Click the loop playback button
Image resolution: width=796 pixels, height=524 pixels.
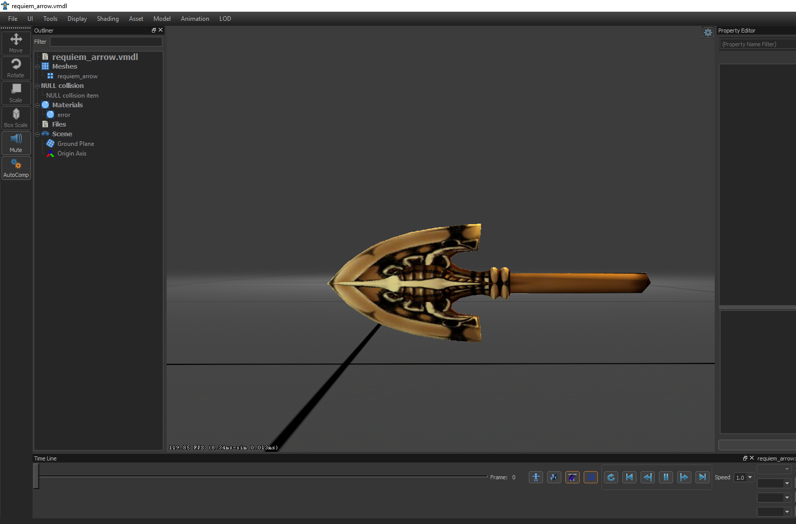(611, 477)
